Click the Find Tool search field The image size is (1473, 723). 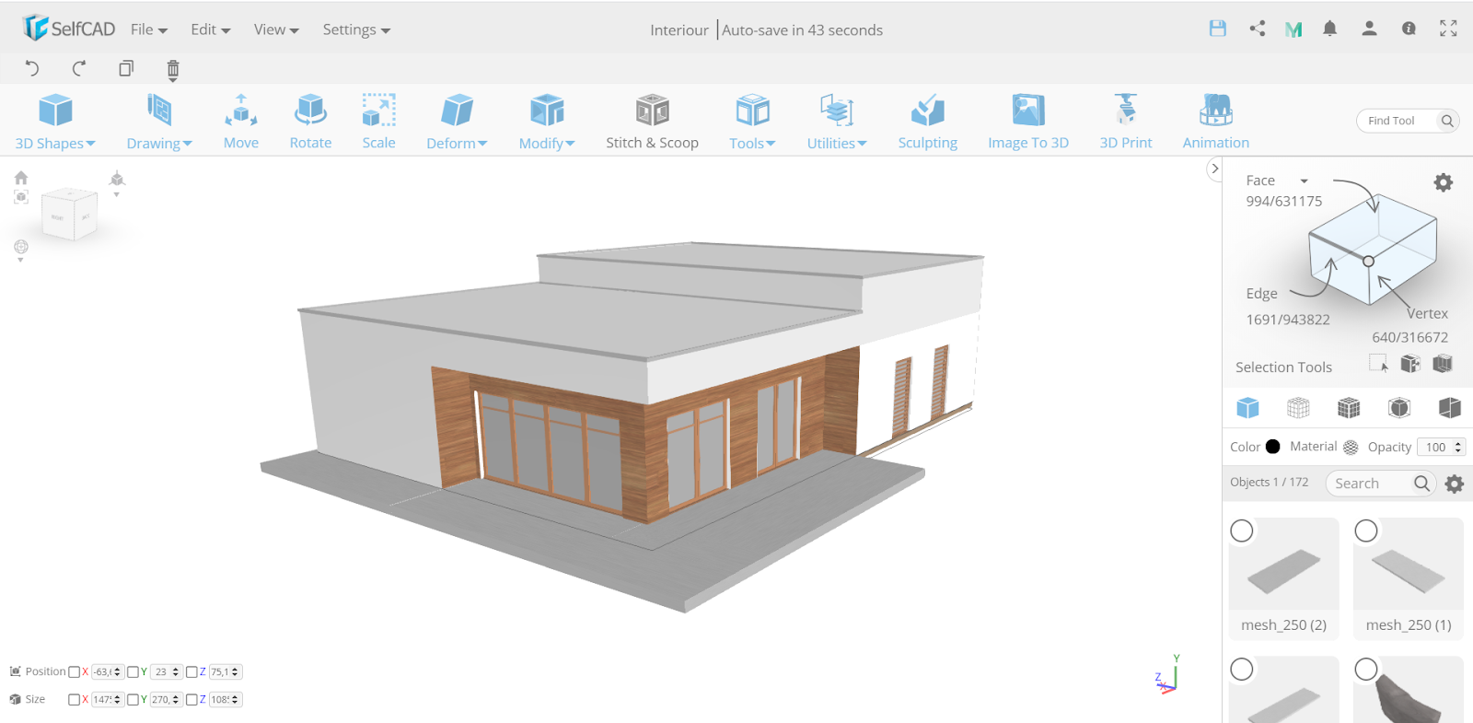tap(1397, 121)
